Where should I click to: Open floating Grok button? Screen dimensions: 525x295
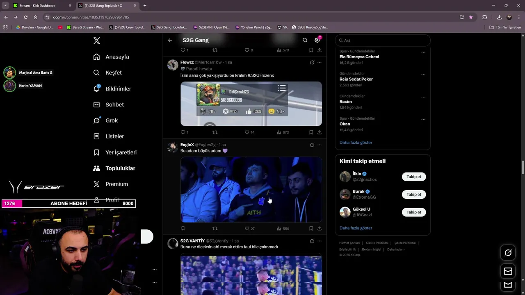508,253
